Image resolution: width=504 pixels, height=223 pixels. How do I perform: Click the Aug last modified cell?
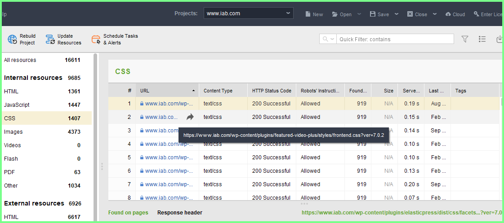[x=437, y=104]
